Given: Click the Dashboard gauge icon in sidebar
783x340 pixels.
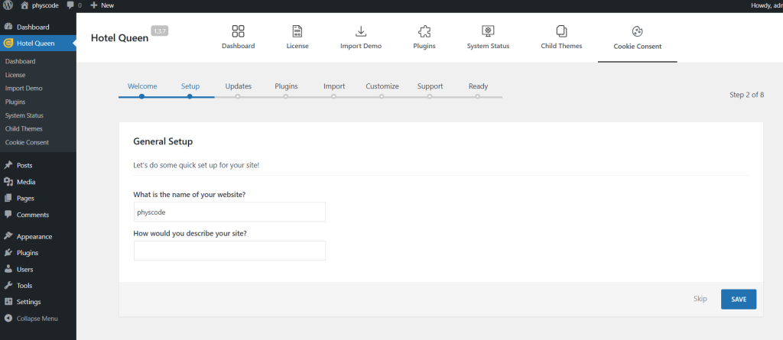Looking at the screenshot, I should click(8, 27).
